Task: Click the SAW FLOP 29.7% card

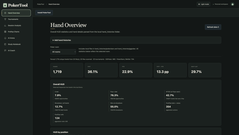Action: click(x=205, y=70)
